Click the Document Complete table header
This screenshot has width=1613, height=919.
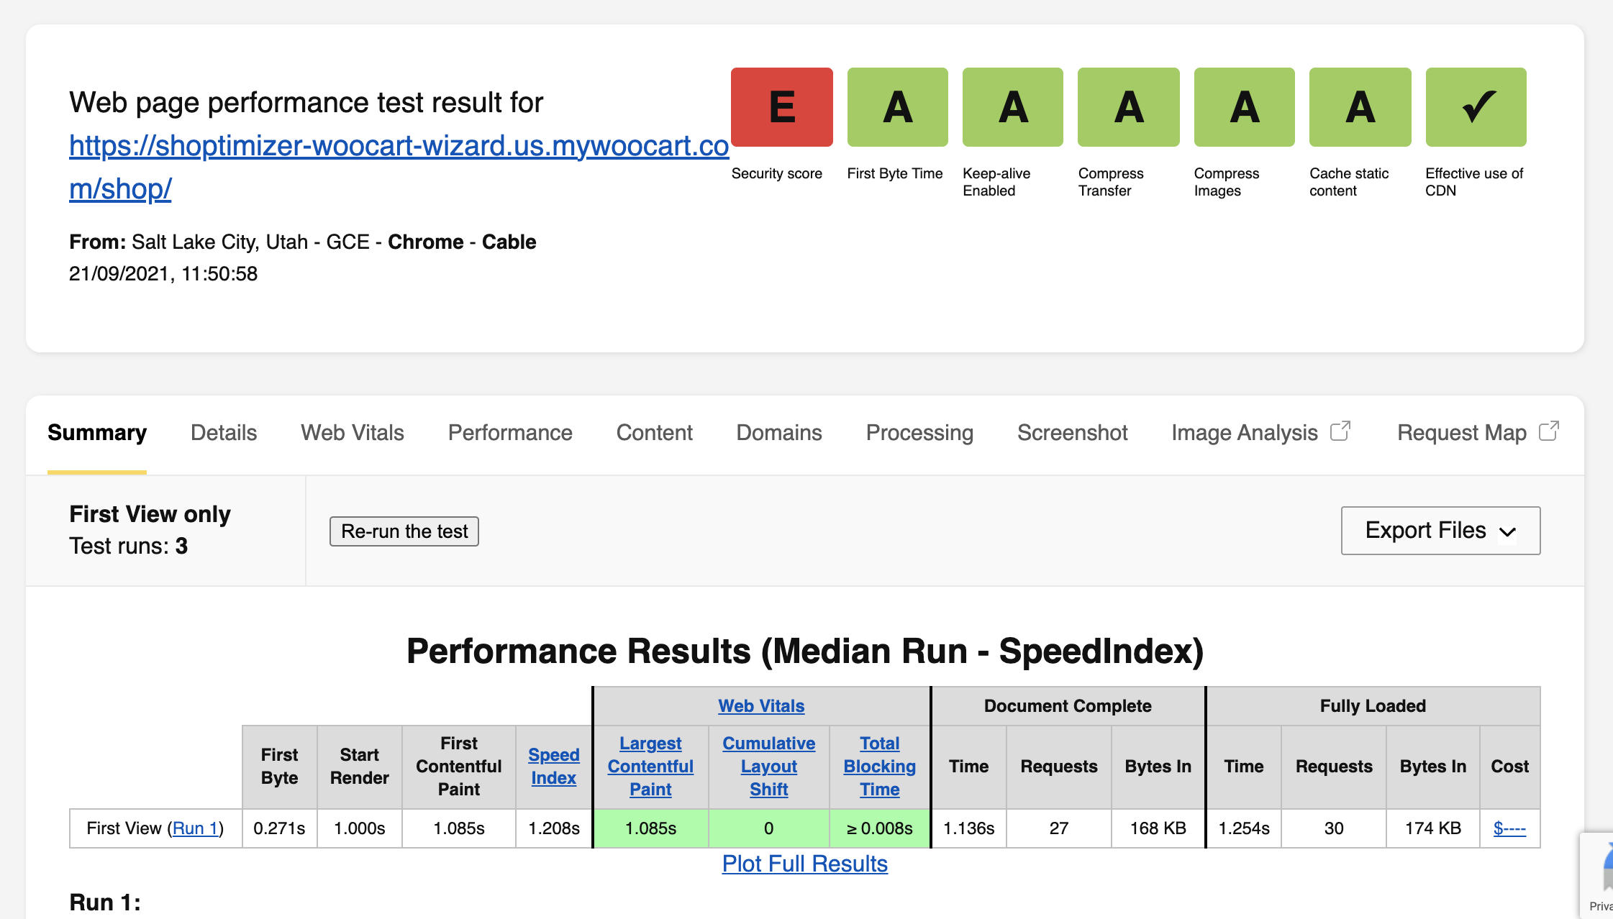pos(1068,706)
